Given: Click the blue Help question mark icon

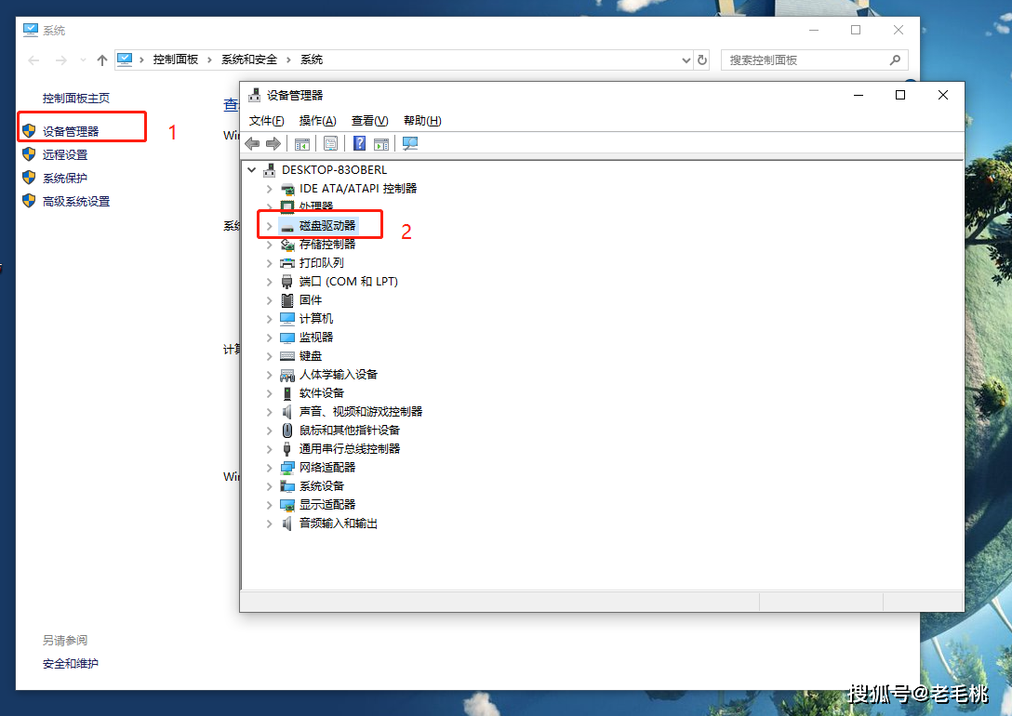Looking at the screenshot, I should click(359, 143).
